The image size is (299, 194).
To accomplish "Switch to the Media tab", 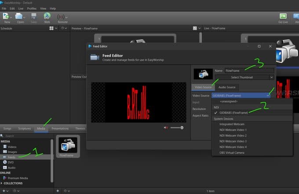I will 41,128.
